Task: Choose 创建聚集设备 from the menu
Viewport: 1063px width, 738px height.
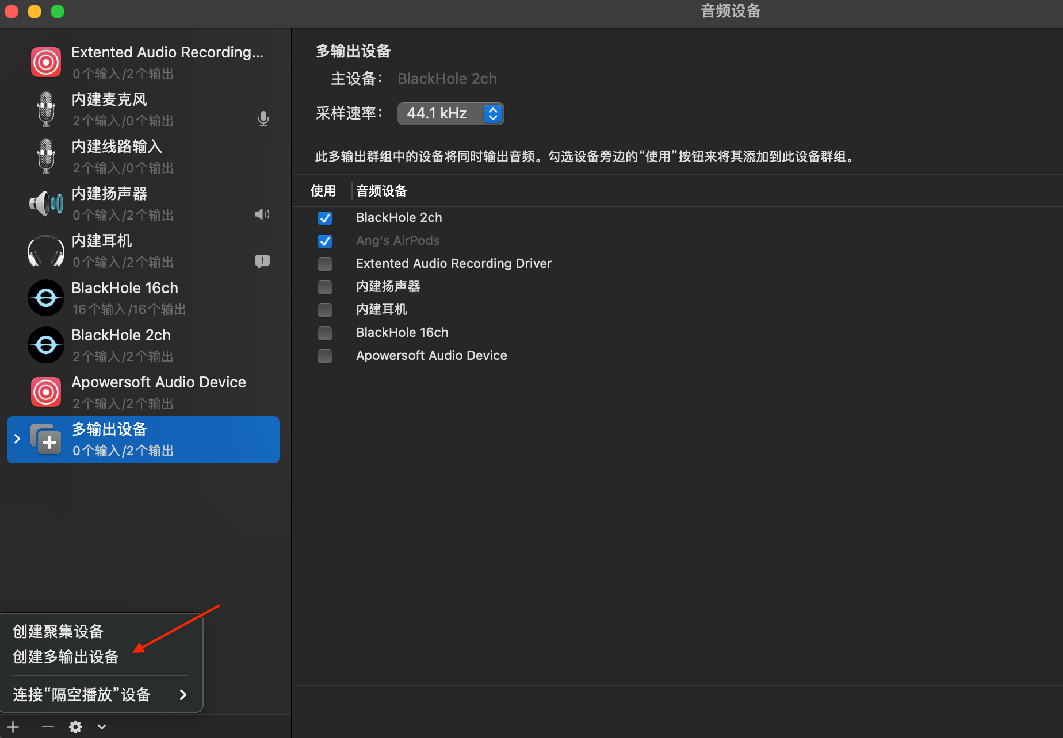Action: (x=58, y=632)
